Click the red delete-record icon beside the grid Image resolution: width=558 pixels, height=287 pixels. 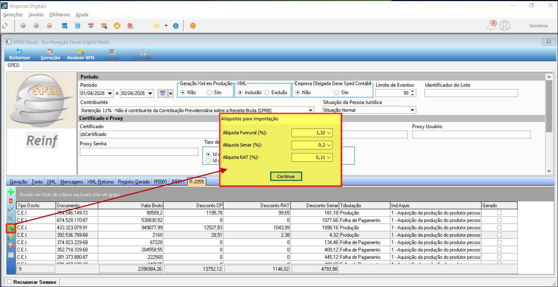11,201
